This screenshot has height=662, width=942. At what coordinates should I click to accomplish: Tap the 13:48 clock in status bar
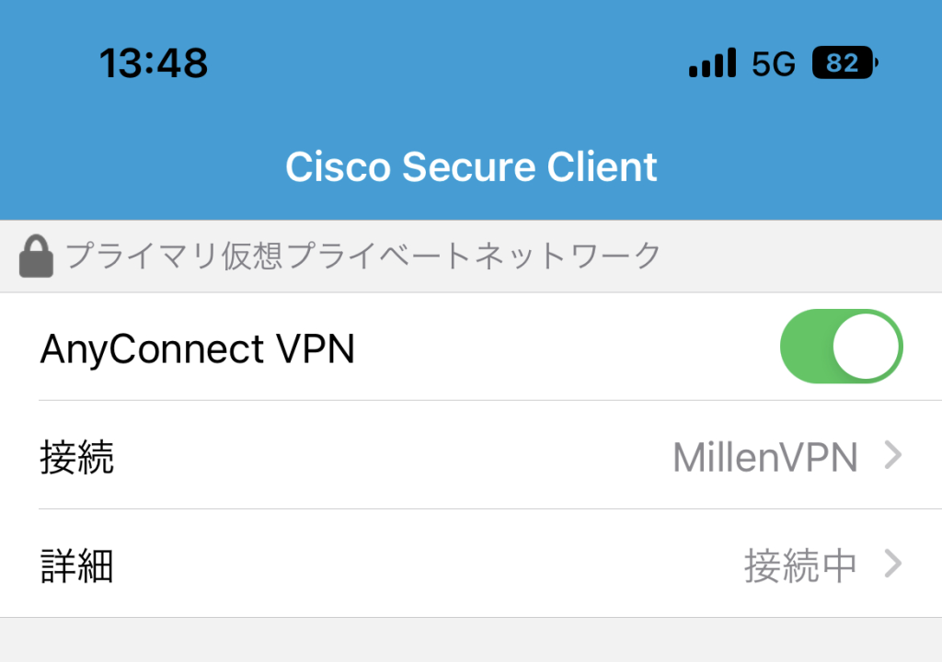coord(154,63)
